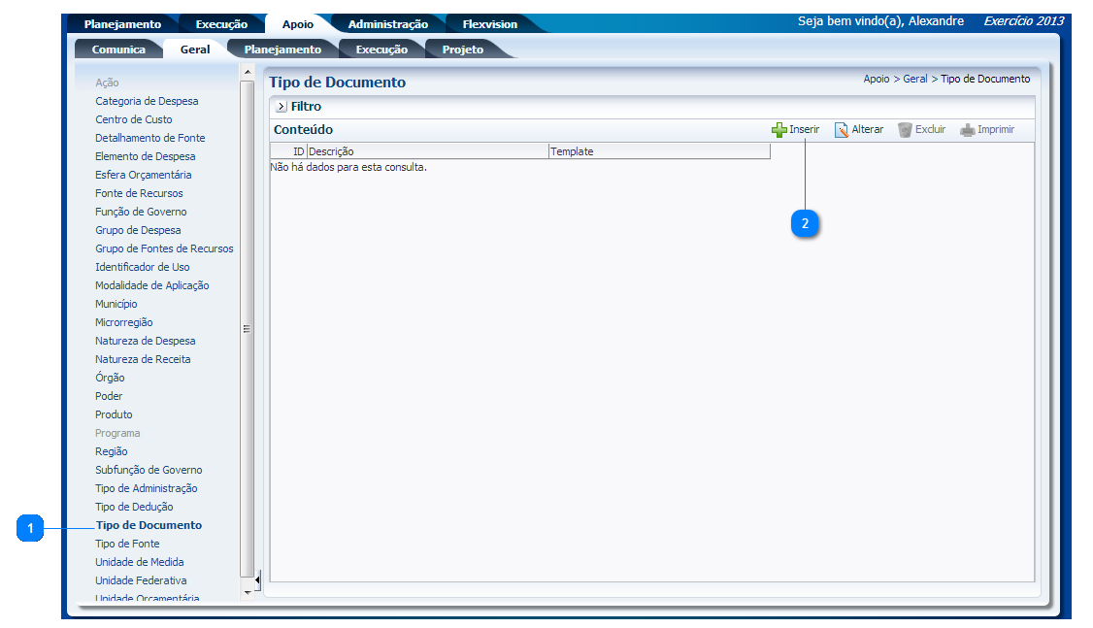Expand the Filtro section

(282, 107)
